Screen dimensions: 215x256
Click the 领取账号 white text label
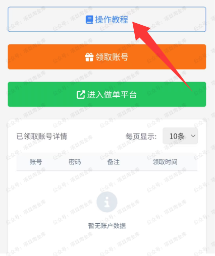(x=112, y=57)
